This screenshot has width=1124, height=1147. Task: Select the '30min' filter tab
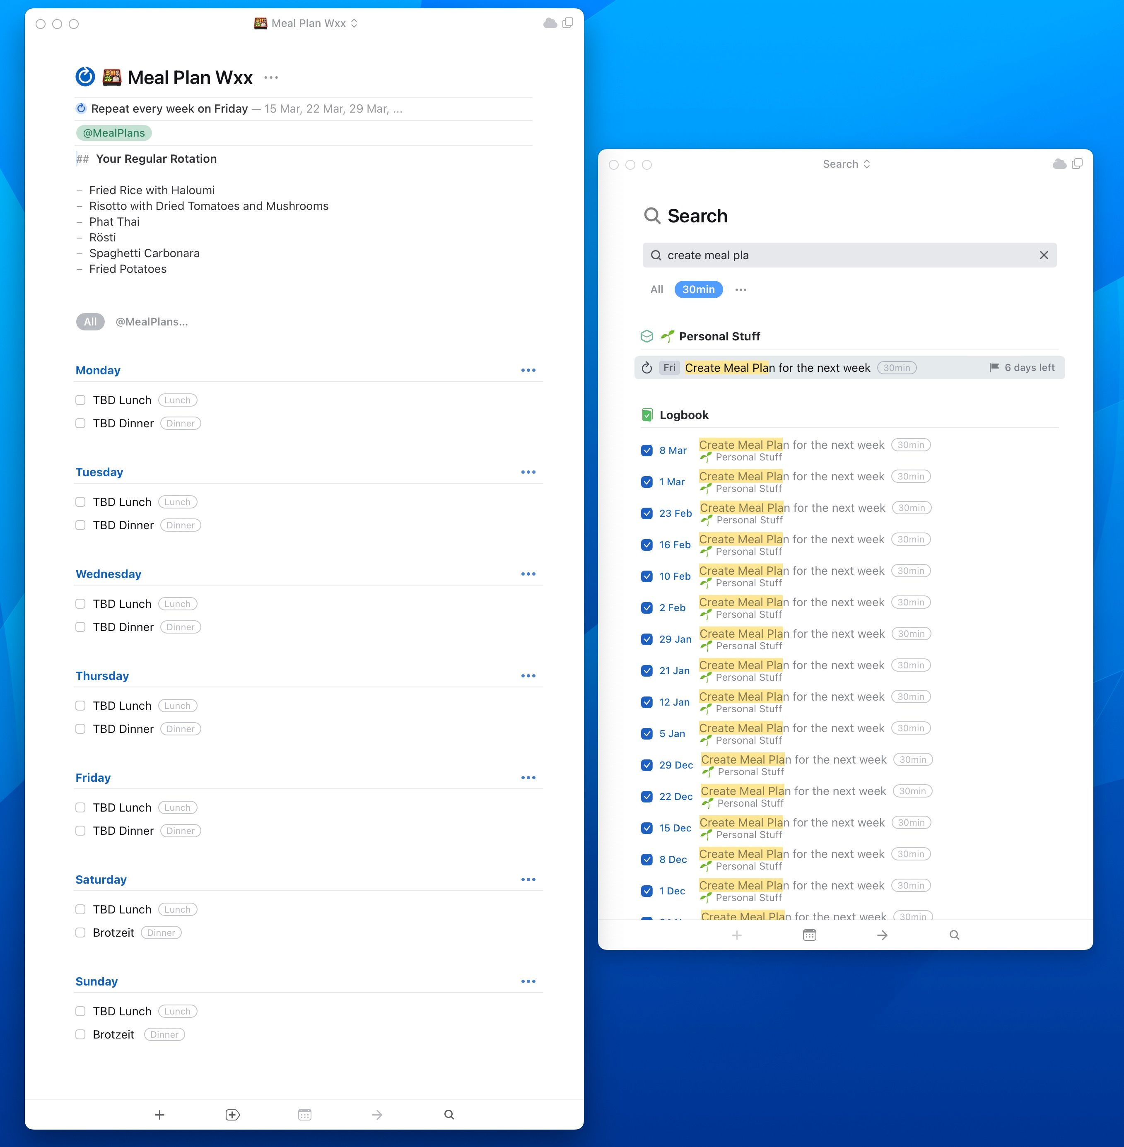tap(698, 289)
